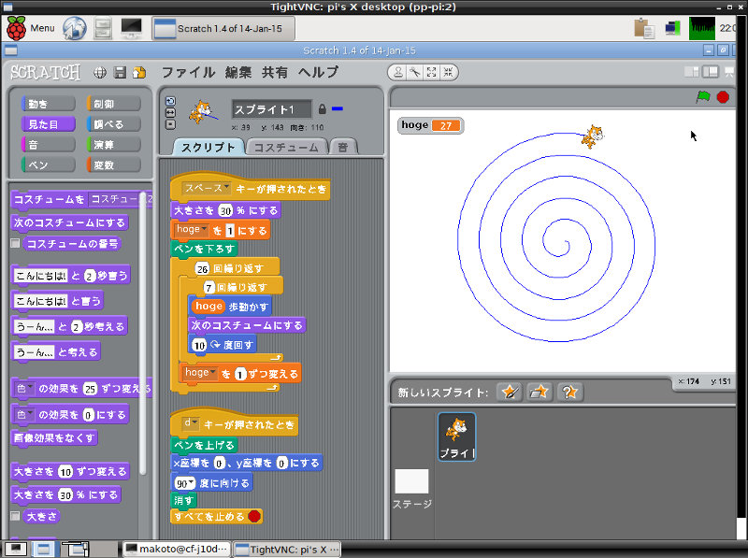The image size is (748, 558).
Task: Click the network tray icon
Action: pyautogui.click(x=672, y=28)
